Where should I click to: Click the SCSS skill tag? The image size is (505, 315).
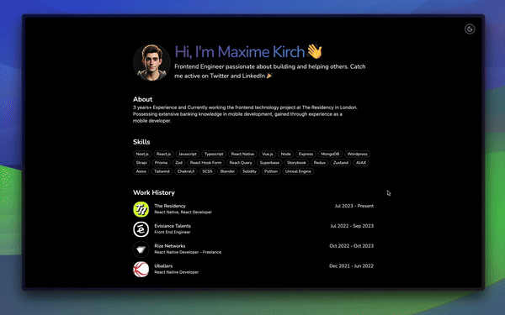pyautogui.click(x=207, y=171)
